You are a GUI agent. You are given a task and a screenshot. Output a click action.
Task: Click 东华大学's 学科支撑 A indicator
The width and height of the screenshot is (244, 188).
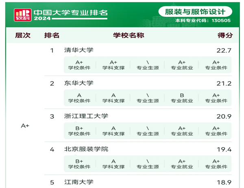113,98
